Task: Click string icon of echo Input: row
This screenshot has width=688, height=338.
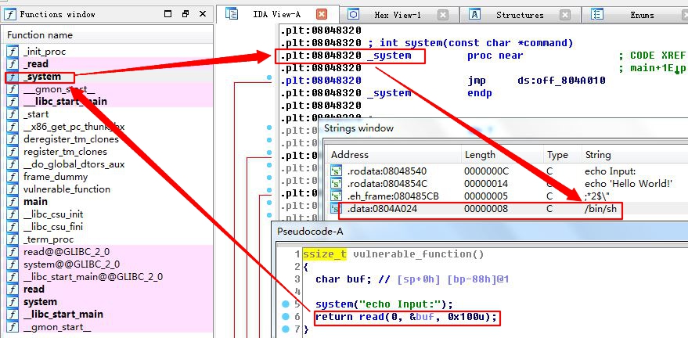Action: (x=337, y=171)
